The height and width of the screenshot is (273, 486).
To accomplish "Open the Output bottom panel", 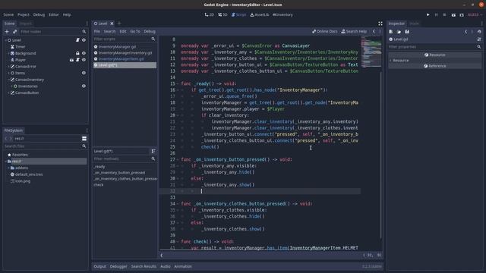I will tap(99, 266).
